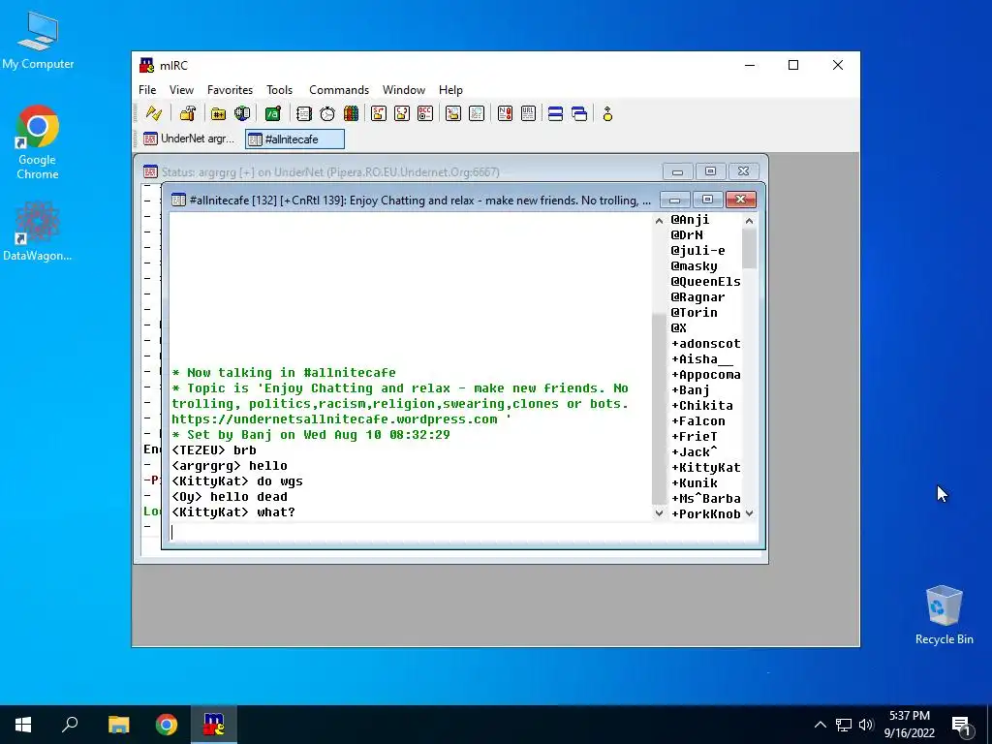Screen dimensions: 992x744
Task: Open the URL list toolbar icon
Action: (528, 114)
